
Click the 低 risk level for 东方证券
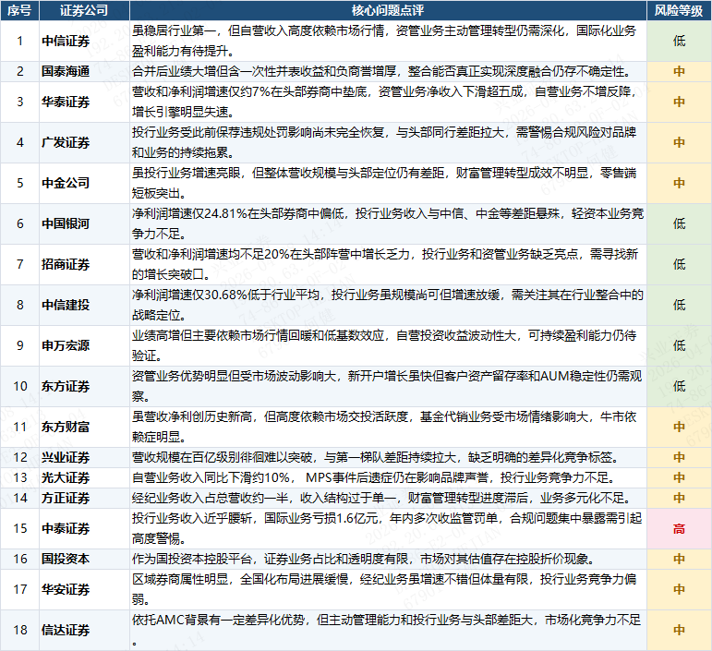click(679, 386)
